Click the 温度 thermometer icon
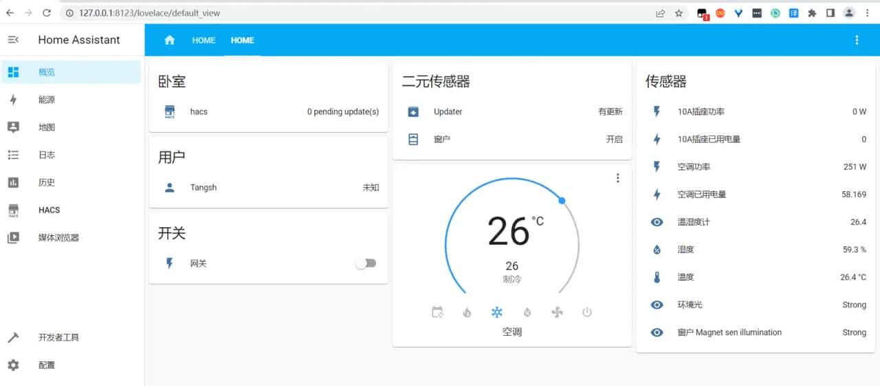 (657, 277)
